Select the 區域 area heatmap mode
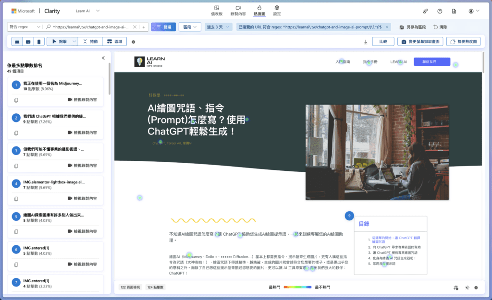Viewport: 492px width, 300px height. [114, 42]
